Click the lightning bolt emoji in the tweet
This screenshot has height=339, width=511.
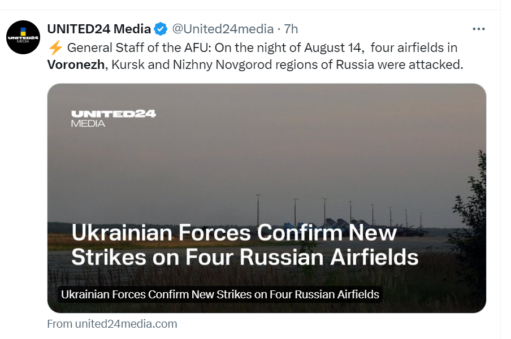pyautogui.click(x=55, y=48)
